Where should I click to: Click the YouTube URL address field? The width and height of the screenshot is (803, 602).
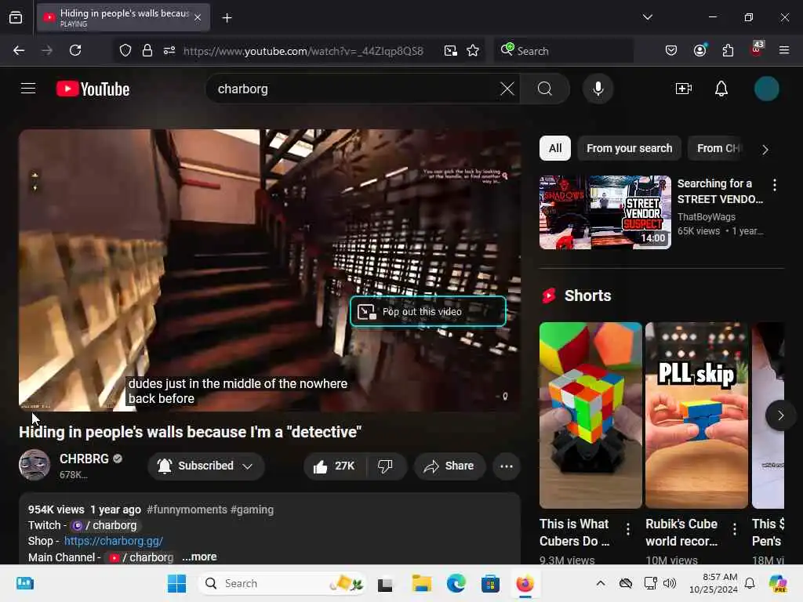pos(303,51)
